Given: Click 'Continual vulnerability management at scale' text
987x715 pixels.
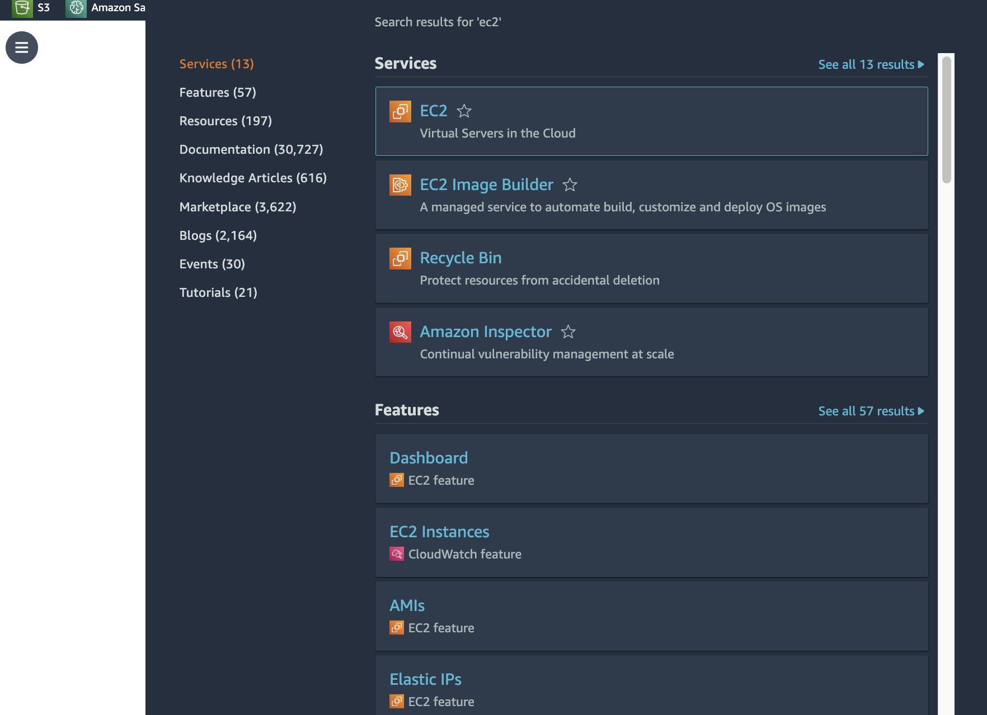Looking at the screenshot, I should click(x=547, y=354).
